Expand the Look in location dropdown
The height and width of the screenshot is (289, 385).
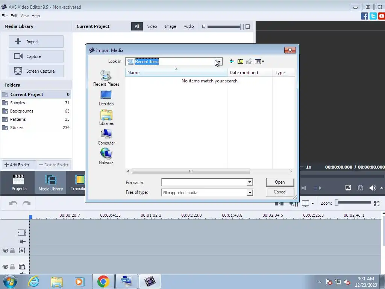click(219, 62)
